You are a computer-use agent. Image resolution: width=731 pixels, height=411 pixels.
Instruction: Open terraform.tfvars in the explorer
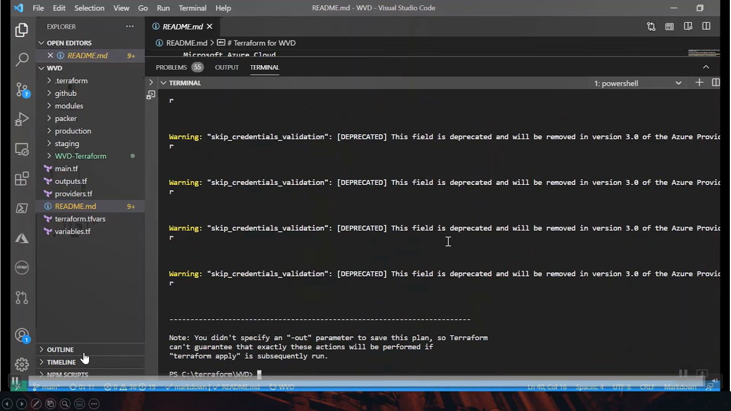[80, 219]
